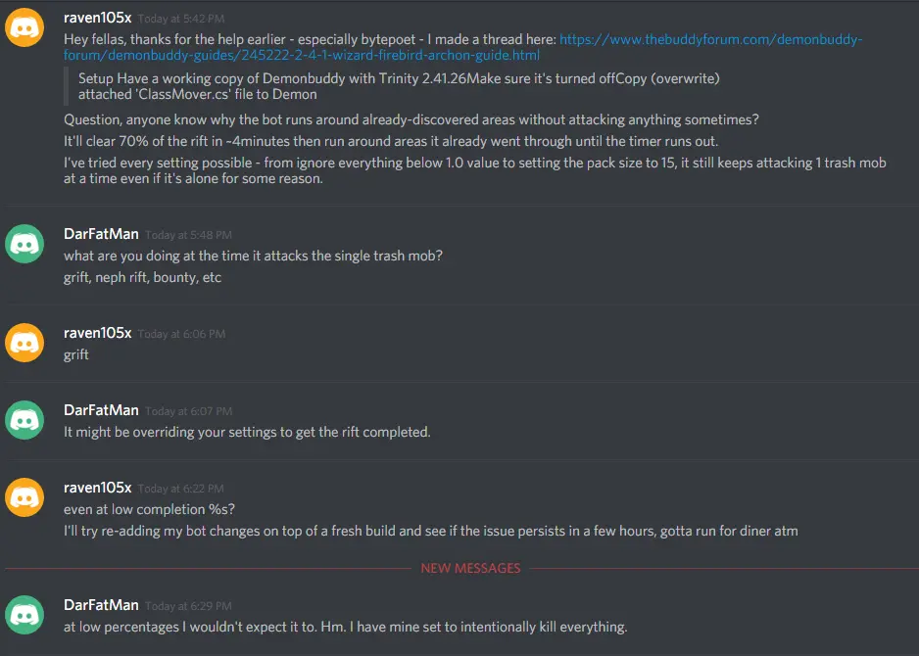Screen dimensions: 919x656
Task: Click timestamp 'Today at 5:42 PM'
Action: [x=181, y=20]
